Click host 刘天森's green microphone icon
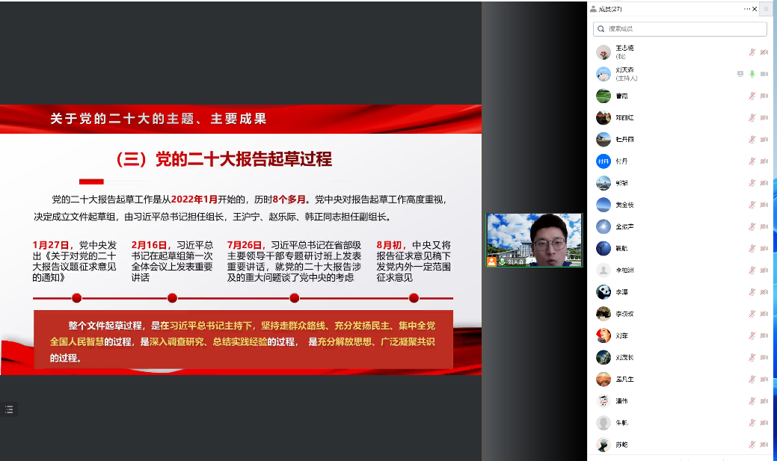Image resolution: width=777 pixels, height=461 pixels. (x=752, y=74)
